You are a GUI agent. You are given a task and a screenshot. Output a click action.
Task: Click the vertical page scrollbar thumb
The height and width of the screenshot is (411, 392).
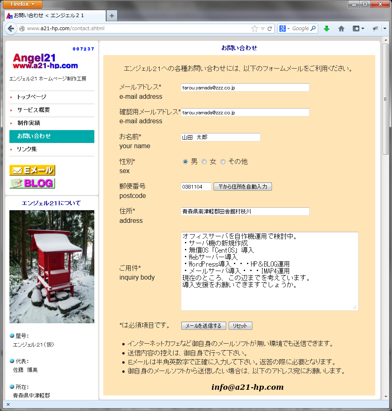point(385,99)
